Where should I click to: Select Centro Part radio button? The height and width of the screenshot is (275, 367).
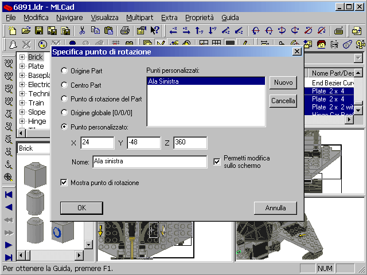point(64,85)
